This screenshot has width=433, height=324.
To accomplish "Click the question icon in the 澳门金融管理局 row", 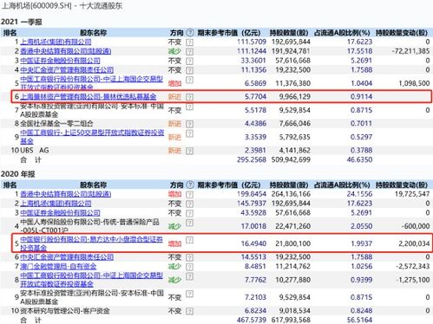I will point(189,267).
